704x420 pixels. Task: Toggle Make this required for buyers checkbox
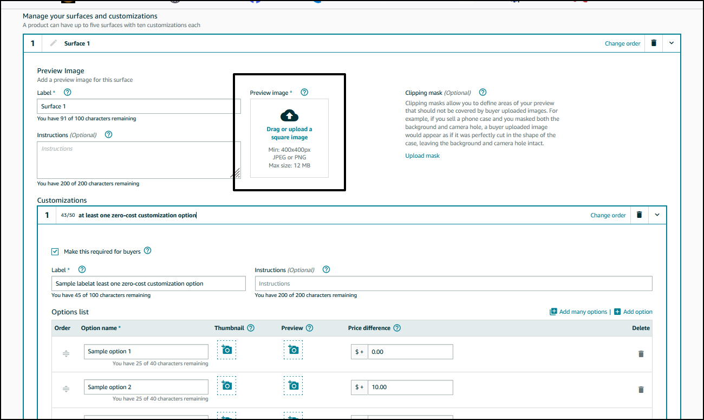(x=55, y=251)
